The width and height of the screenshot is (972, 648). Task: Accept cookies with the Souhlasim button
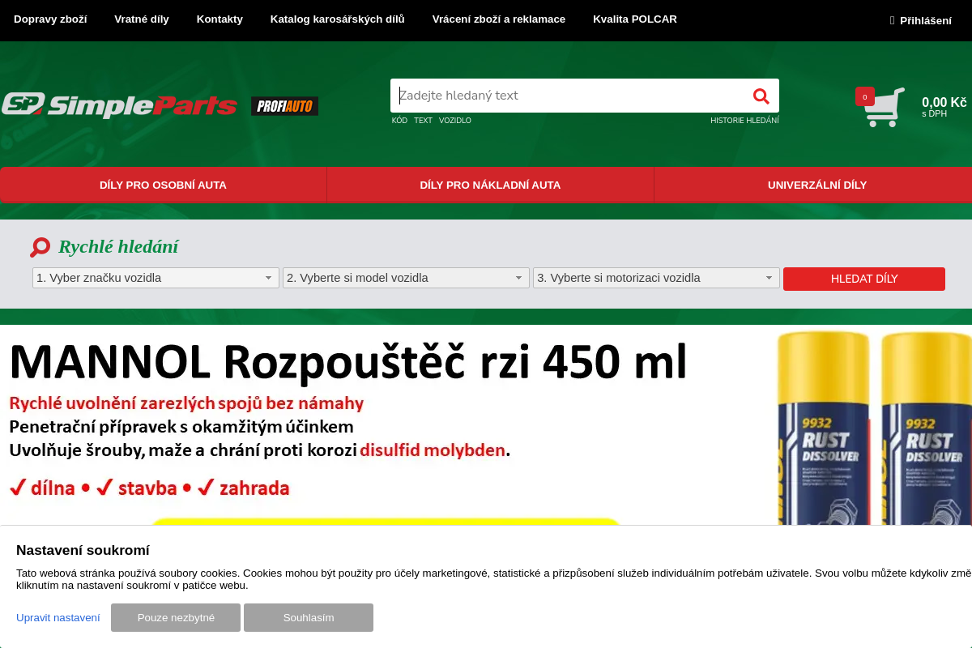[x=308, y=617]
